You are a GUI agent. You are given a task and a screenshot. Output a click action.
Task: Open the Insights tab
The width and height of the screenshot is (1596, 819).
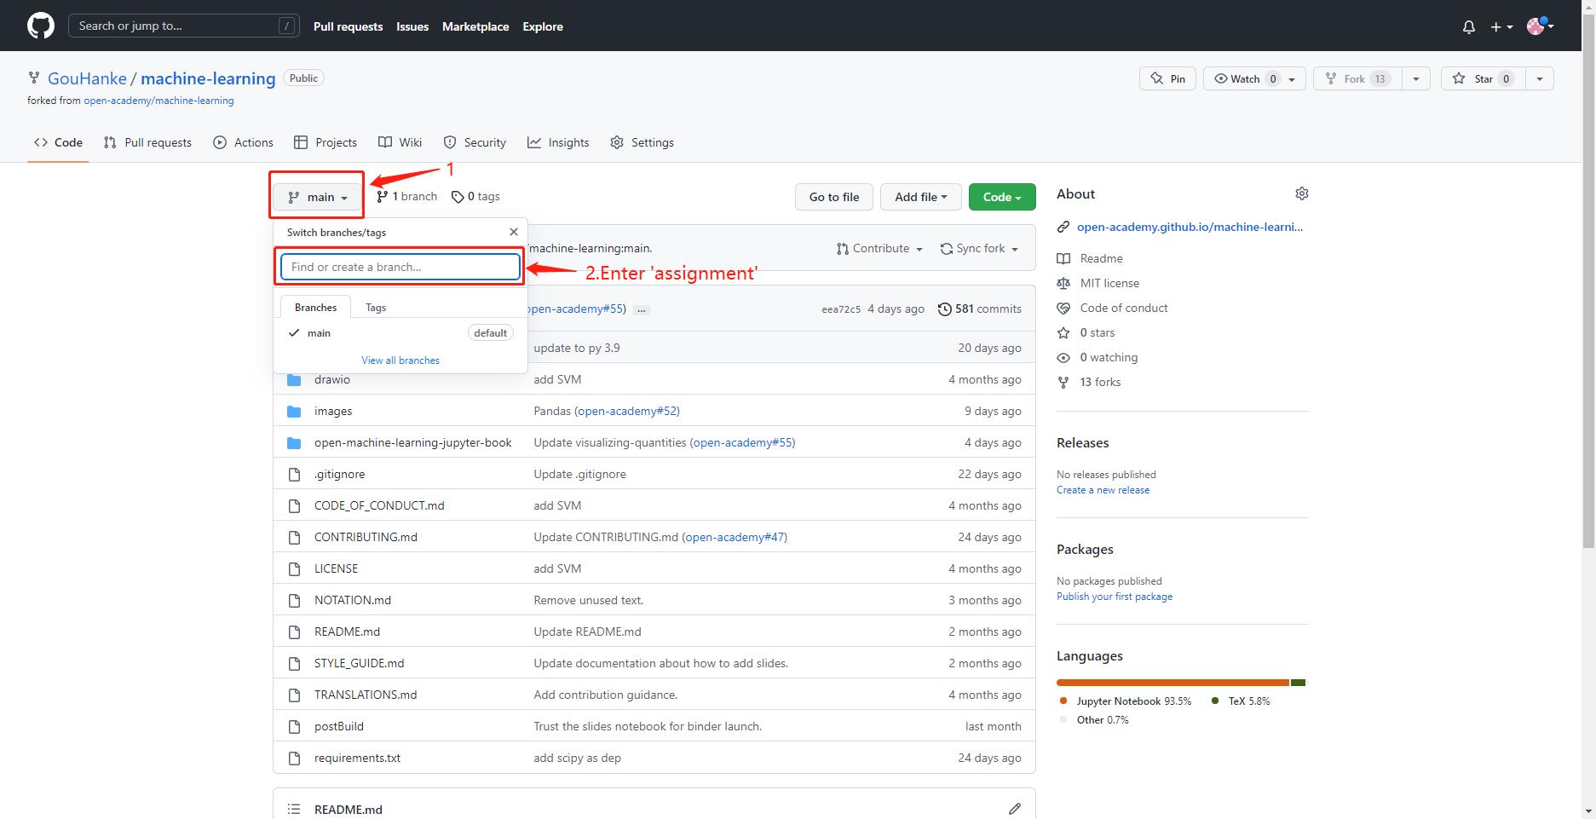click(558, 142)
